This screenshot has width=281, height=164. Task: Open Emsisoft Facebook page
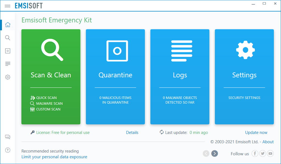pos(255,153)
